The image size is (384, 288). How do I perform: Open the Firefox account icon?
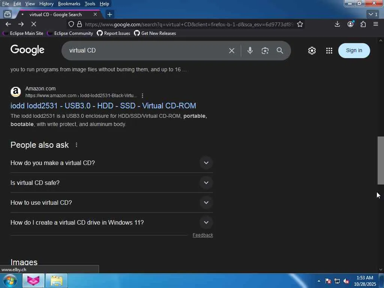click(351, 24)
